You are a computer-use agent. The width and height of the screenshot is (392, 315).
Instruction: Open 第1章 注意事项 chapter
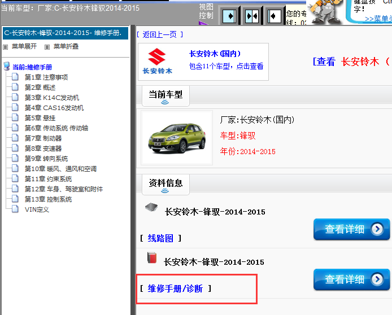[46, 77]
